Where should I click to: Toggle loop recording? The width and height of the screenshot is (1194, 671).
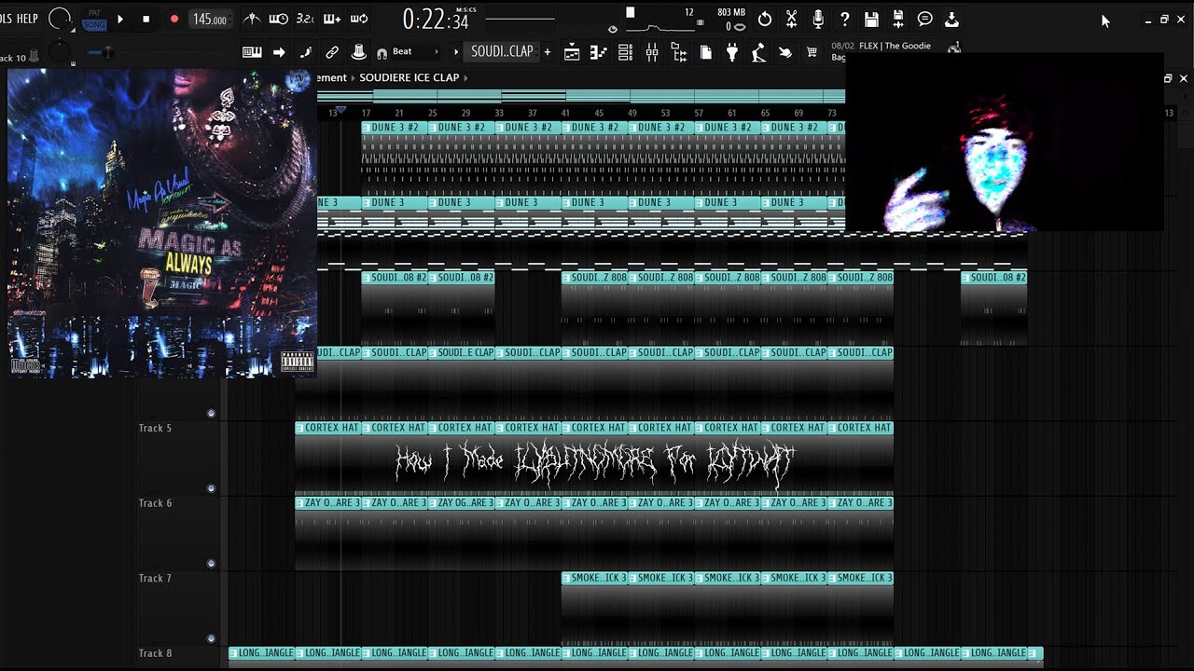coord(359,19)
